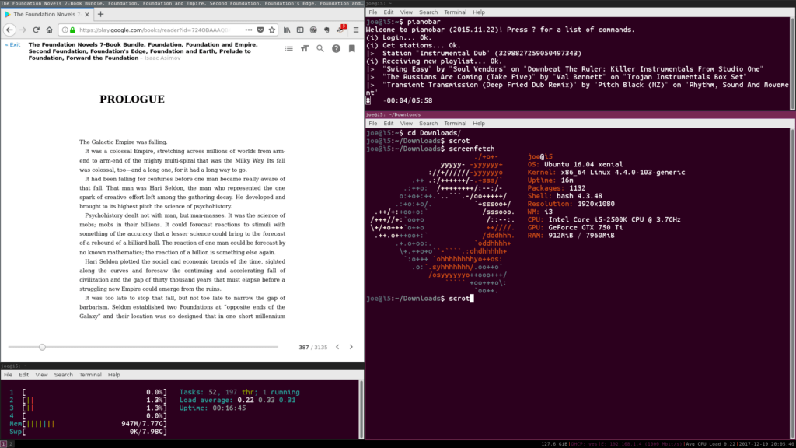Viewport: 796px width, 448px height.
Task: Open Help menu in the htop terminal
Action: tap(114, 375)
